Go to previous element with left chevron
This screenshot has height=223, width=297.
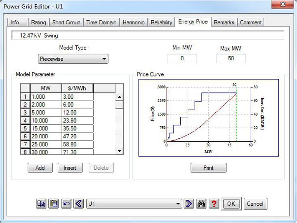coord(78,204)
